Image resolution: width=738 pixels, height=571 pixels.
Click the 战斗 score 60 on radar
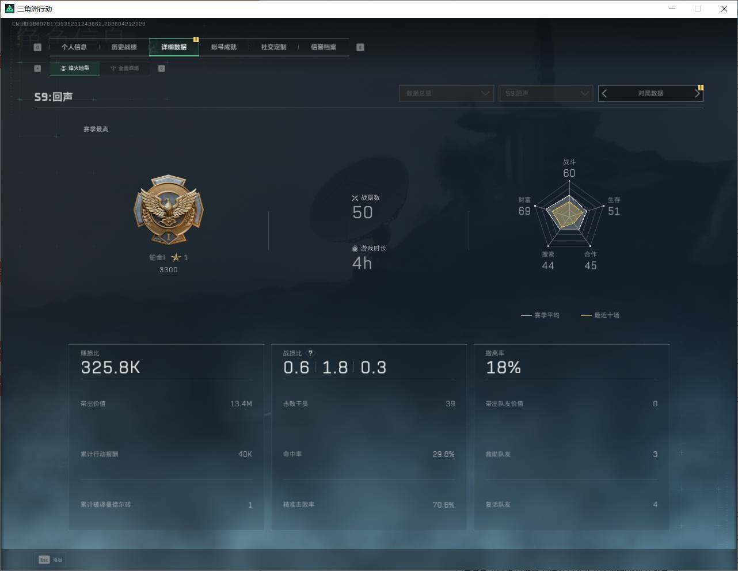point(569,173)
